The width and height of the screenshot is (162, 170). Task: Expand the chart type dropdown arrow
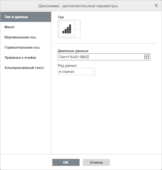[x=78, y=29]
